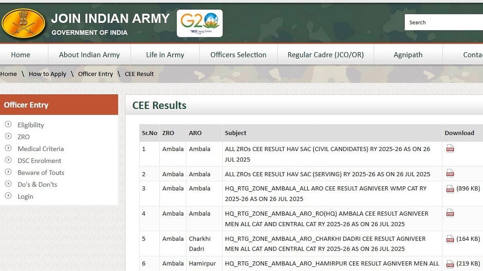Download the Charkhi Dadri 164 KB PDF
483x271 pixels.
pyautogui.click(x=450, y=239)
